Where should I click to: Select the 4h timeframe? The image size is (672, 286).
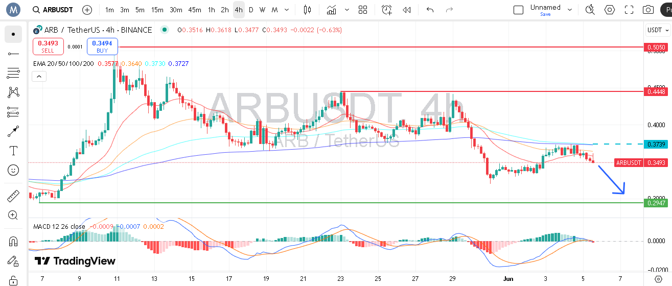tap(239, 10)
